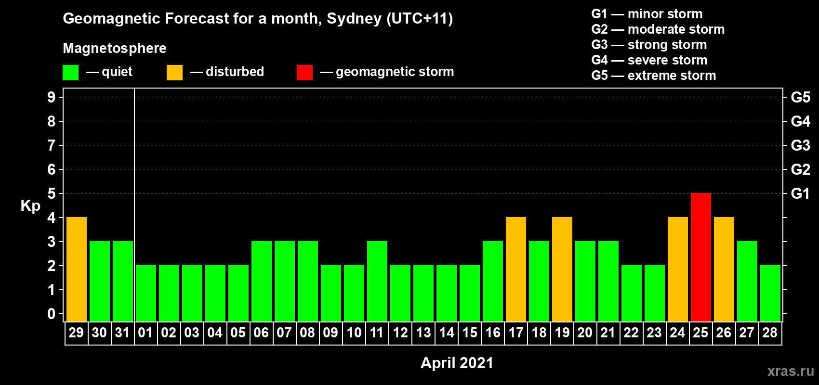
Task: Click the G1 right axis label
Action: pos(800,193)
